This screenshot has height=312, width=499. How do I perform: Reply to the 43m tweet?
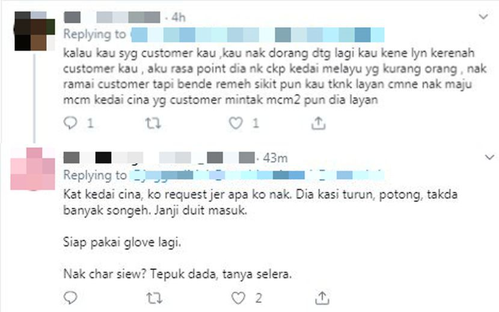click(x=70, y=298)
